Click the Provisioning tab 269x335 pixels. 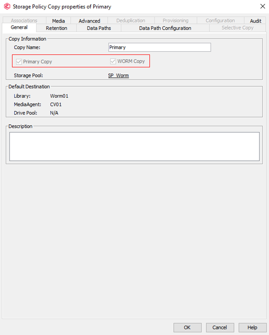(175, 21)
